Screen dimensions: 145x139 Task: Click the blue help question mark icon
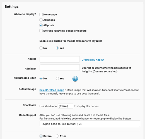(x=75, y=79)
